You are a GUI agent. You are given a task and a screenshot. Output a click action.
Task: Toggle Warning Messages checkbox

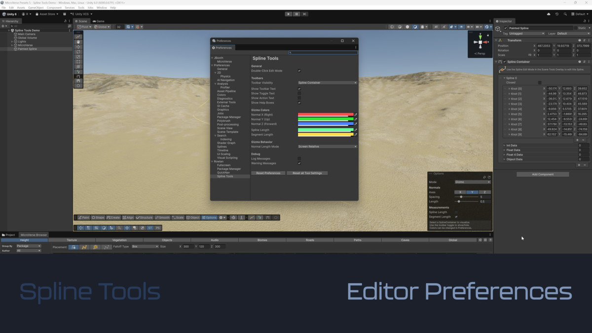point(299,163)
